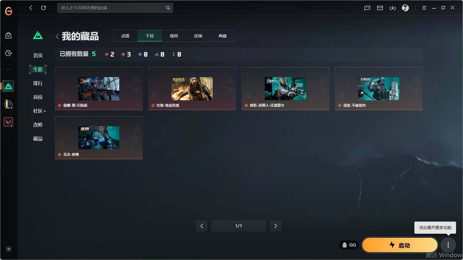Open the mail inbox icon
Screen dimensions: 463x260
tap(380, 8)
